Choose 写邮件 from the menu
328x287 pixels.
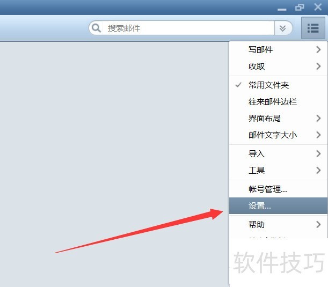pyautogui.click(x=261, y=49)
